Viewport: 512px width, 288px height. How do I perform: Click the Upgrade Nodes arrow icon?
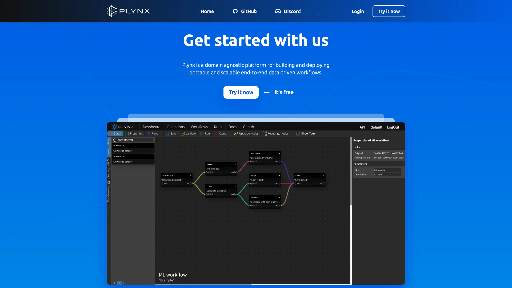[x=236, y=134]
